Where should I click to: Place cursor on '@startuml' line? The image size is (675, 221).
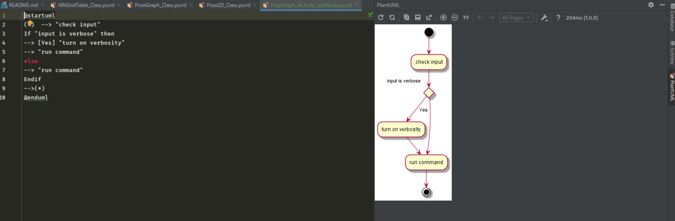[x=39, y=15]
